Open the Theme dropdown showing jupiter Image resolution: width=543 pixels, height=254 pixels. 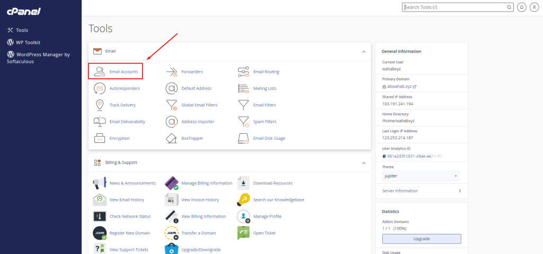[421, 176]
